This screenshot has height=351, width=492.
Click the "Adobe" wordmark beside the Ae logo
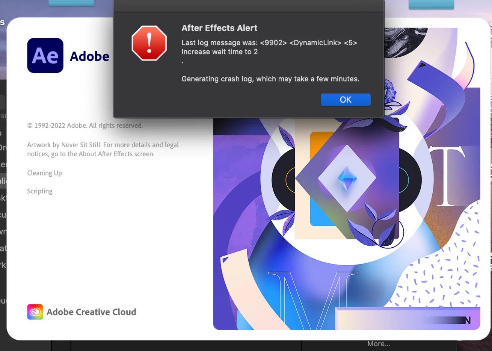tap(89, 56)
